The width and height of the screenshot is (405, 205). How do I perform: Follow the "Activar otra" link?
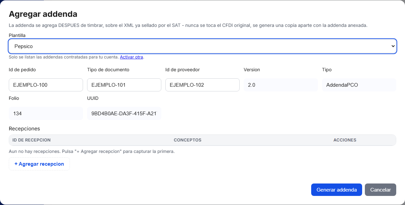(132, 57)
